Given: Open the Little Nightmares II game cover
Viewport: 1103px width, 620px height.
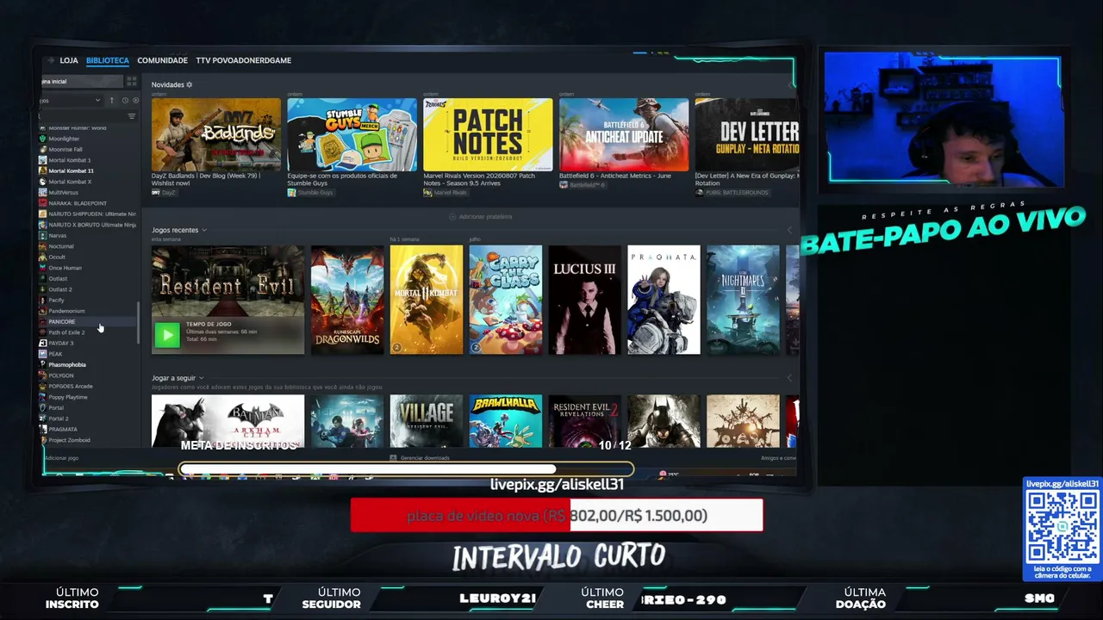Looking at the screenshot, I should (743, 300).
